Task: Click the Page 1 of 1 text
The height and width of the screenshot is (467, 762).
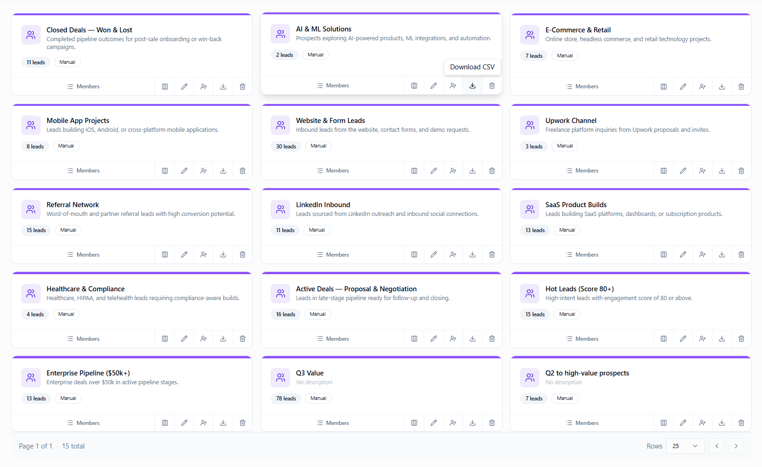Action: (36, 446)
